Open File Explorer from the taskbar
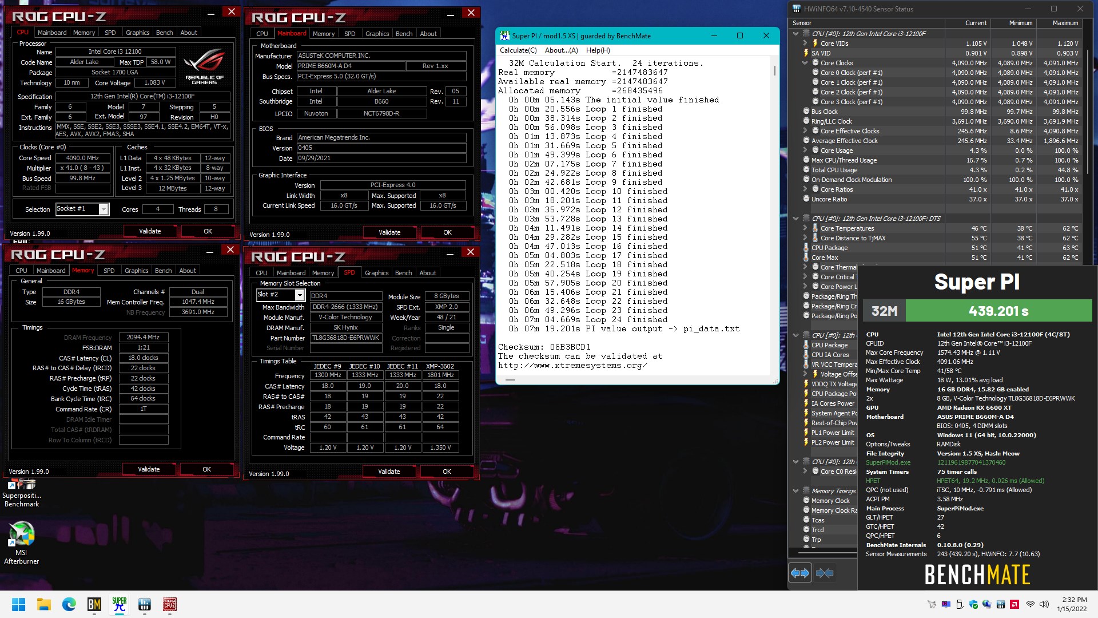The width and height of the screenshot is (1098, 618). 43,604
